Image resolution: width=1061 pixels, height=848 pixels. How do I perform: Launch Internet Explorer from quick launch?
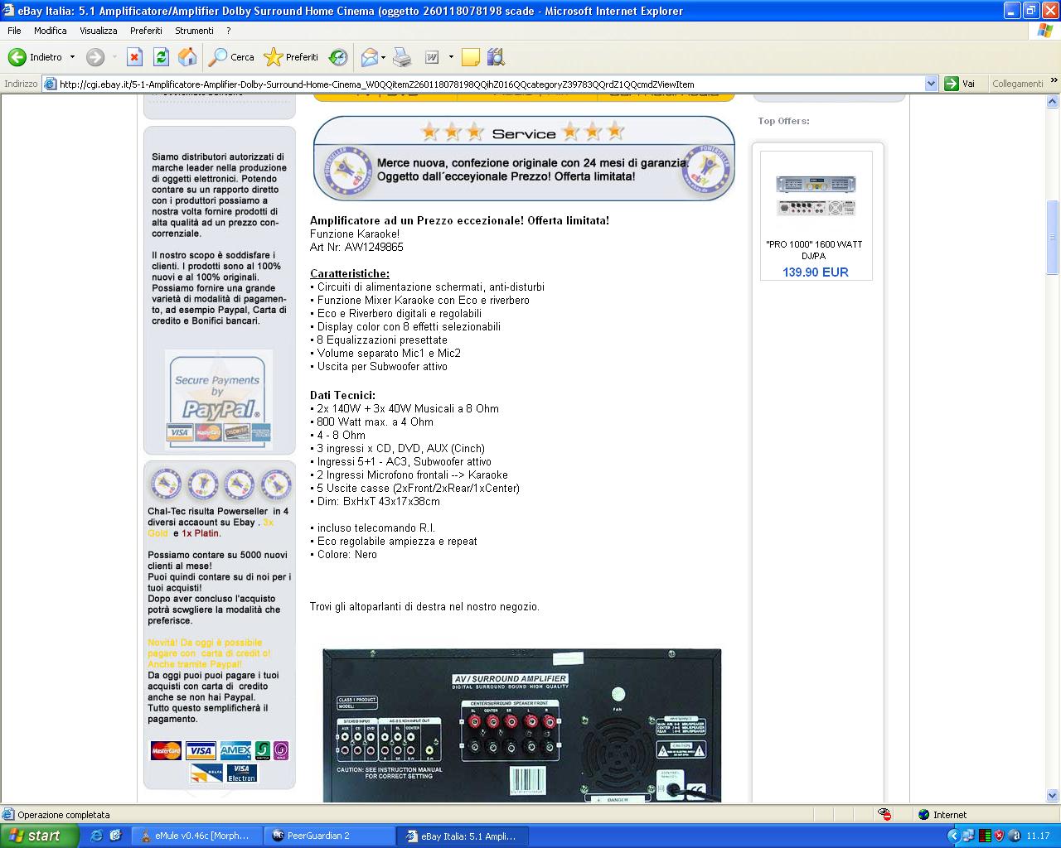(97, 836)
